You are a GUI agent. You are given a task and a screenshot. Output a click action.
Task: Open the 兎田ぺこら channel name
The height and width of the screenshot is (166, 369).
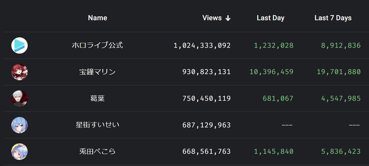pyautogui.click(x=97, y=151)
